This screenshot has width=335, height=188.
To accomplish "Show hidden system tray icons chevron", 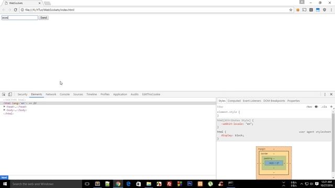I will click(x=301, y=184).
